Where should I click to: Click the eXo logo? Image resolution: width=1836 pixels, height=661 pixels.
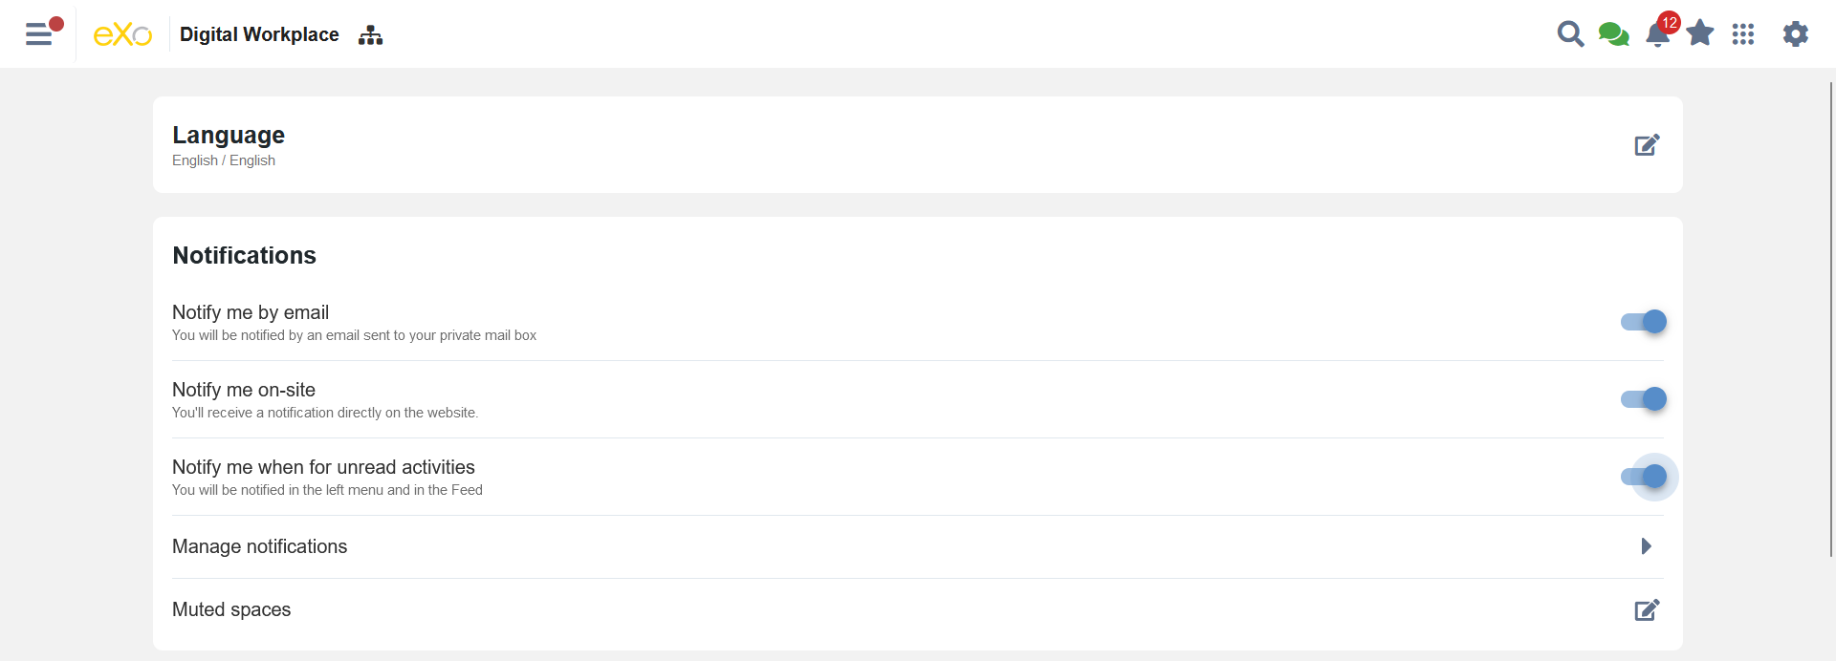click(122, 35)
